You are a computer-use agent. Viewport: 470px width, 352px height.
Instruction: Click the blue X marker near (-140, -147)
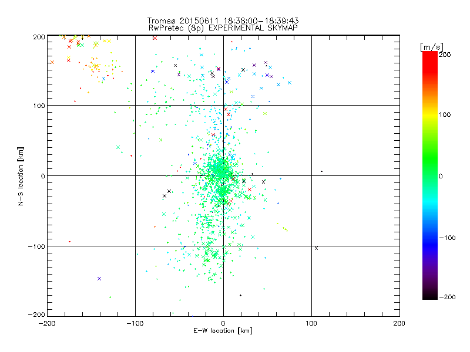click(x=99, y=279)
